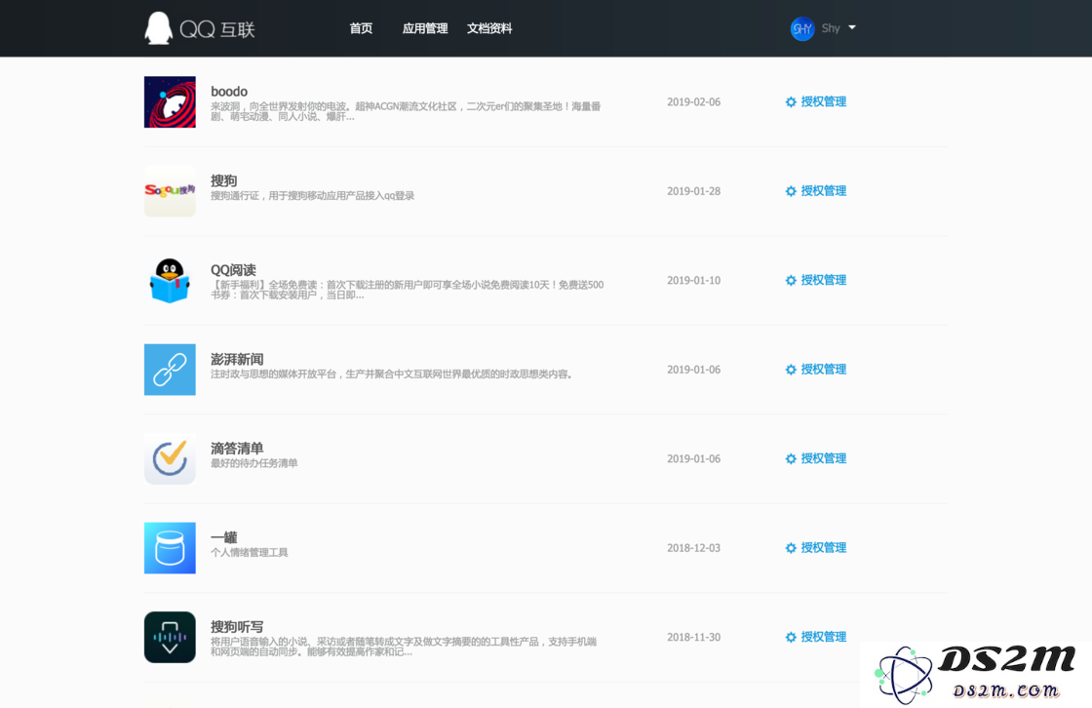
Task: Click the date 2019-01-28
Action: (693, 191)
